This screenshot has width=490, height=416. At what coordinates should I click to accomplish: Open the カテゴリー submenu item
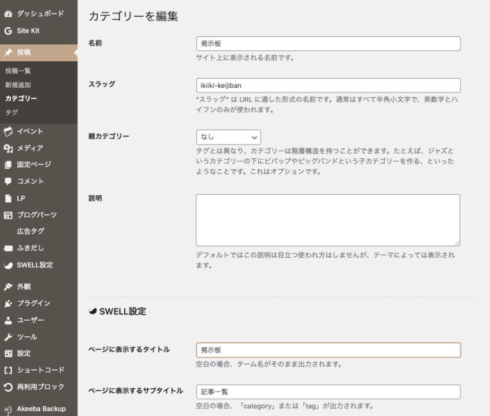(x=21, y=98)
